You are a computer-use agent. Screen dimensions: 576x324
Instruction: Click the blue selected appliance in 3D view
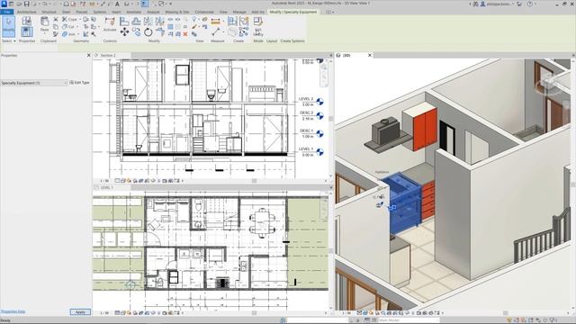404,202
